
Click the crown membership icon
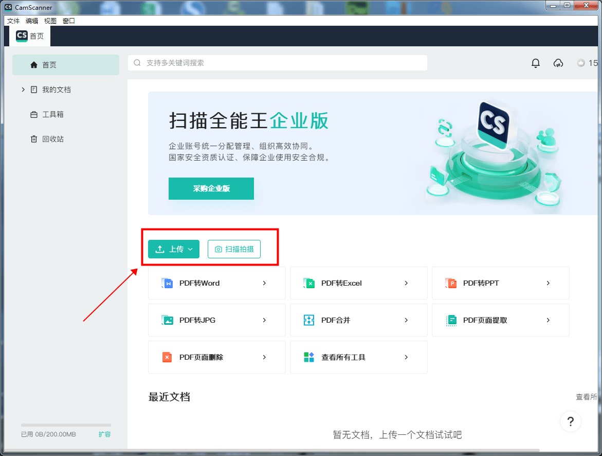580,63
